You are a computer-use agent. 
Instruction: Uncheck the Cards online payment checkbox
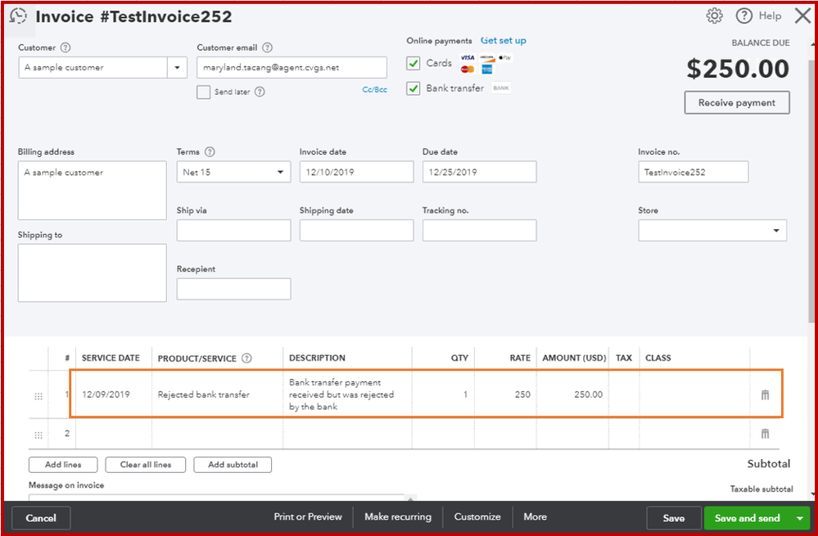point(414,63)
